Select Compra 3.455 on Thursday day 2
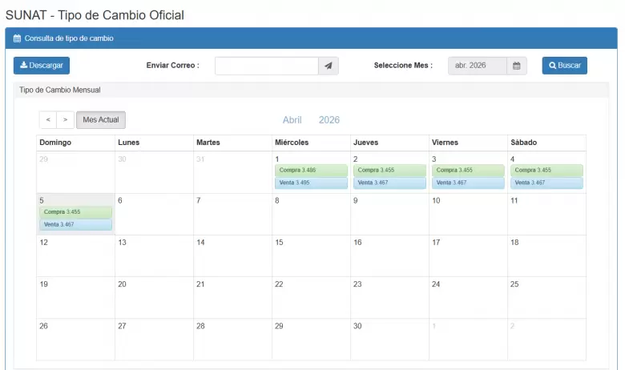 pyautogui.click(x=389, y=170)
